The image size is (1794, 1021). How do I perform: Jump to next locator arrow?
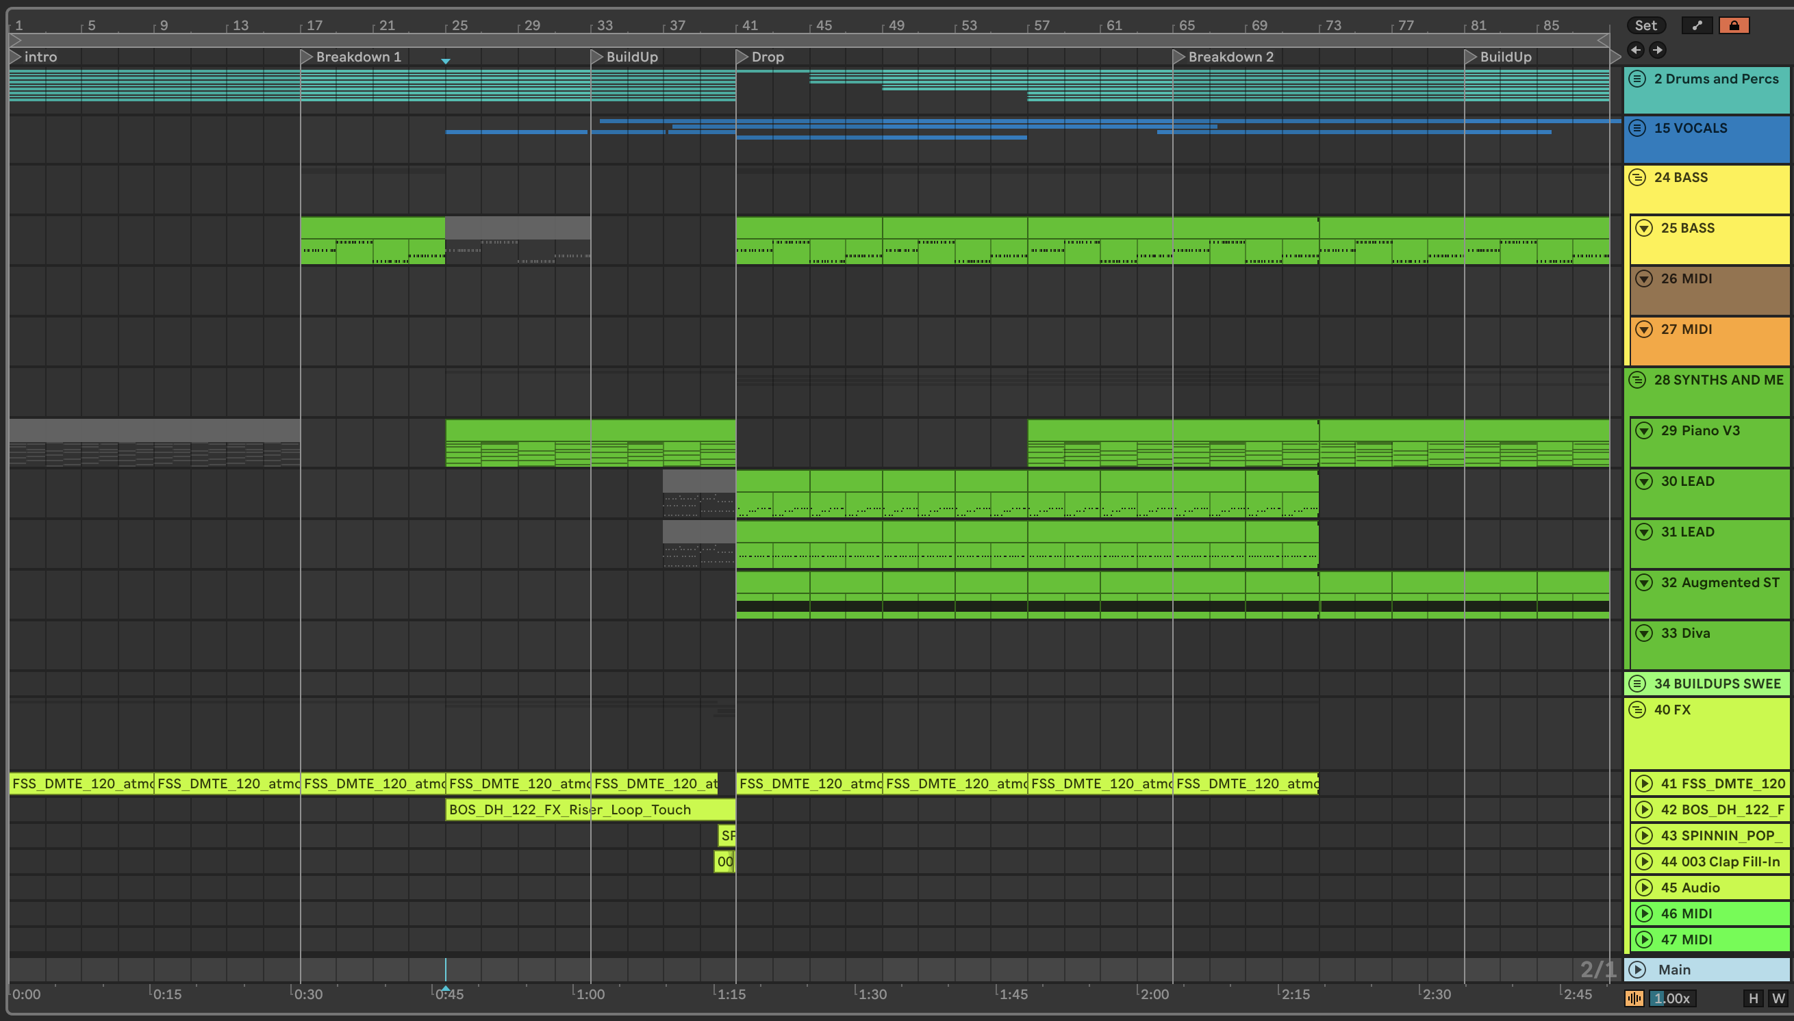pyautogui.click(x=1657, y=50)
